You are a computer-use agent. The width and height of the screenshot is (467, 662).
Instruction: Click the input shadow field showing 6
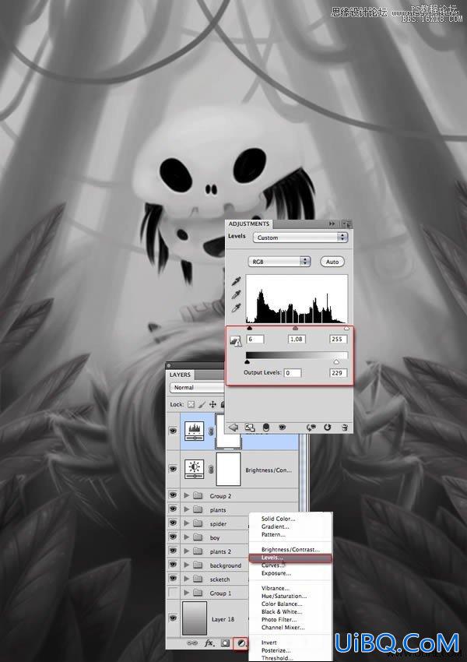(x=255, y=339)
